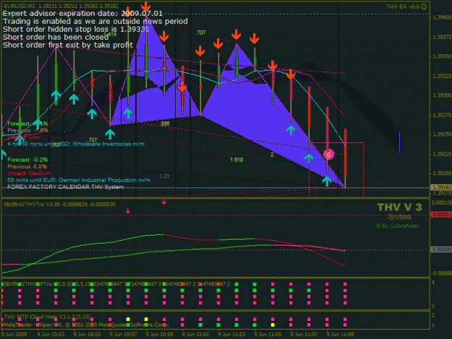Viewport: 452px width, 339px height.
Task: Click the '9 Jun 11:09' time axis label
Action: point(340,335)
